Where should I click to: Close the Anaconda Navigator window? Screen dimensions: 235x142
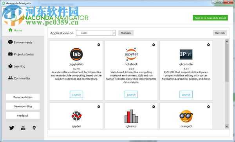(x=228, y=2)
